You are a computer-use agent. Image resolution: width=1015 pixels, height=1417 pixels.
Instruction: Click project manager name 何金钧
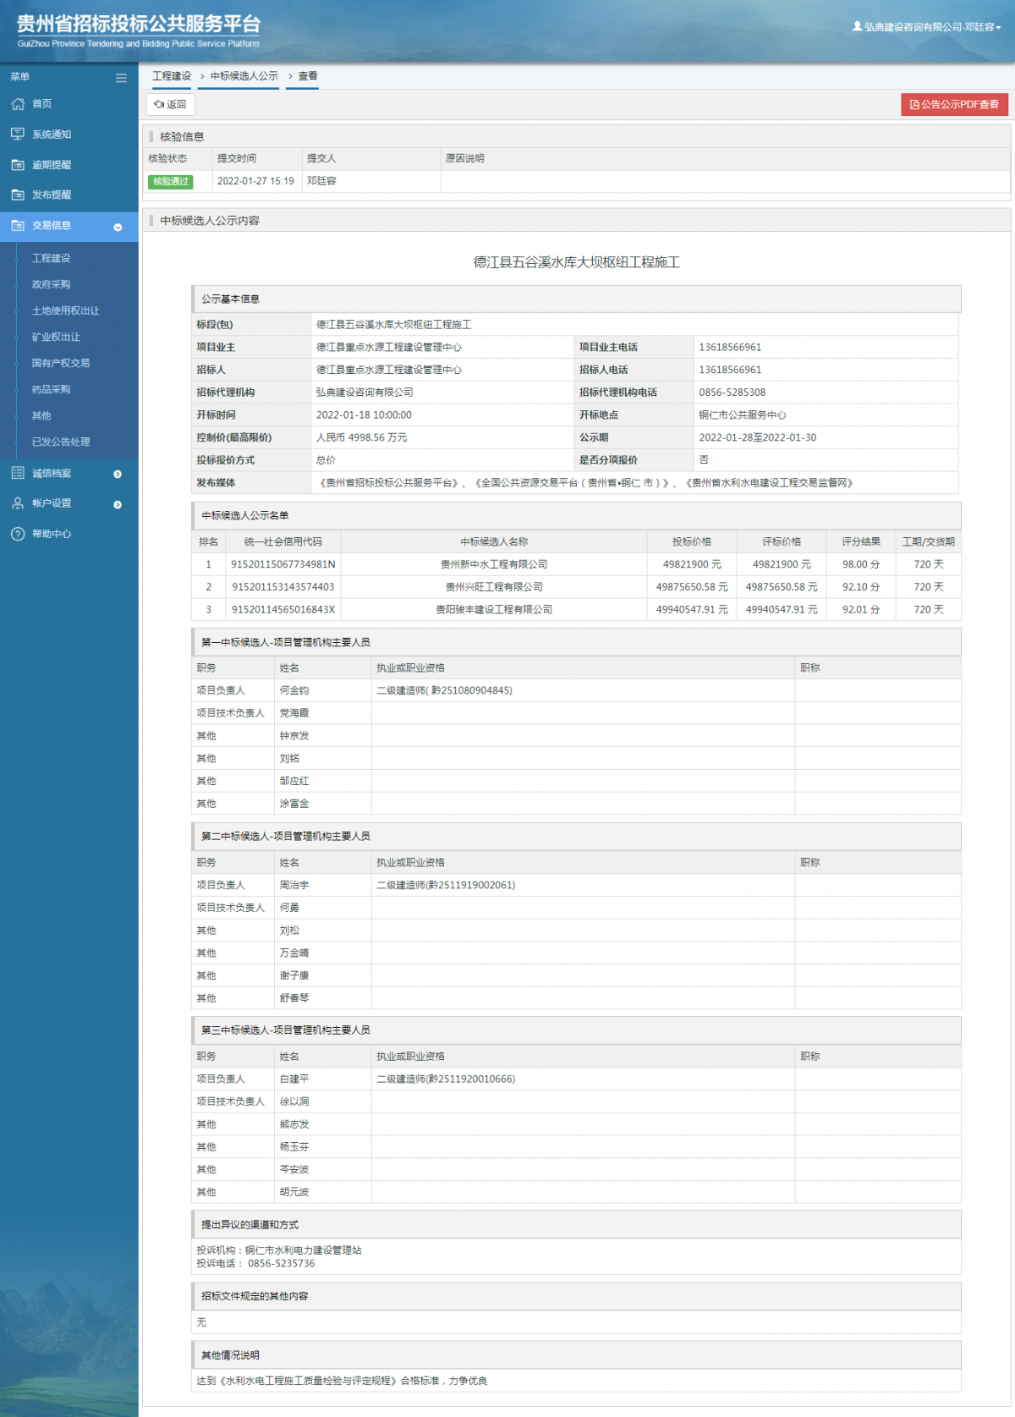pyautogui.click(x=294, y=690)
